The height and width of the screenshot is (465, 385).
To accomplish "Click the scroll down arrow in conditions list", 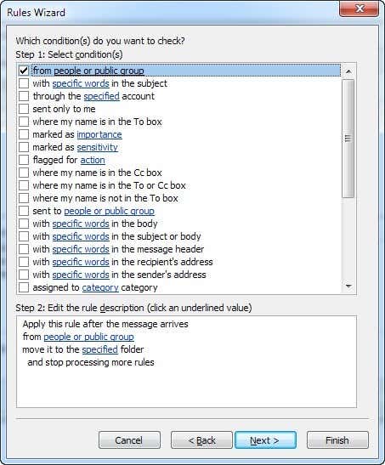I will click(x=348, y=286).
